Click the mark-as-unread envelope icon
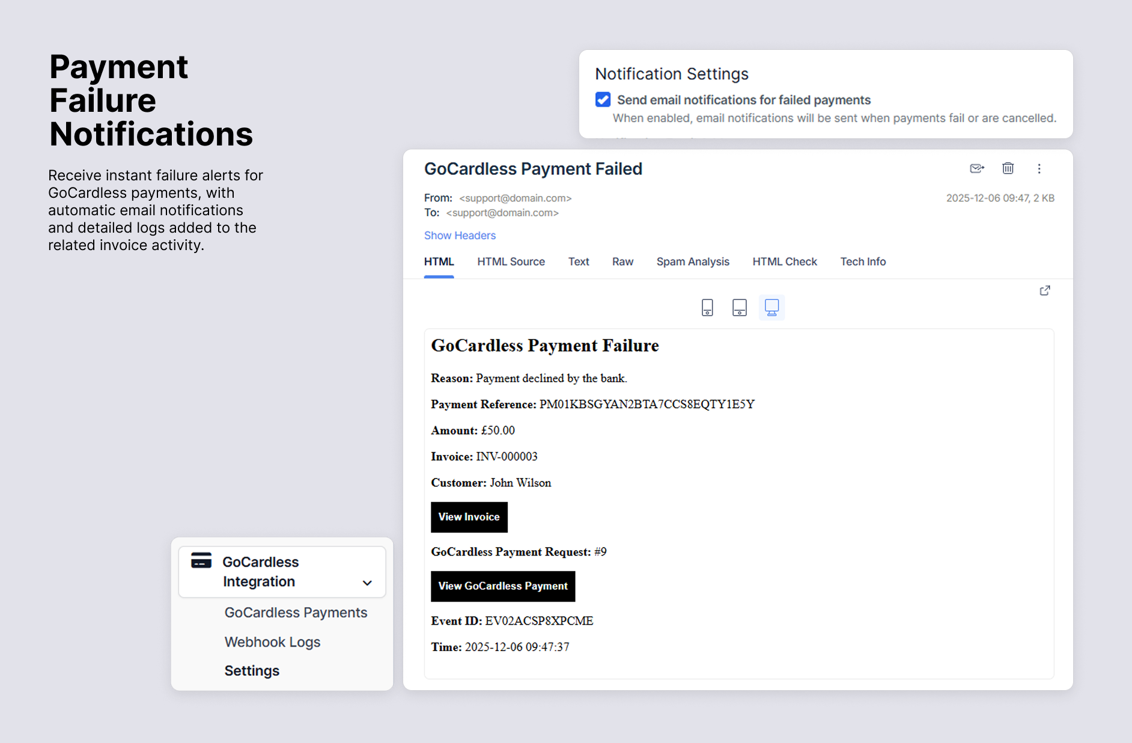This screenshot has width=1132, height=743. tap(976, 169)
